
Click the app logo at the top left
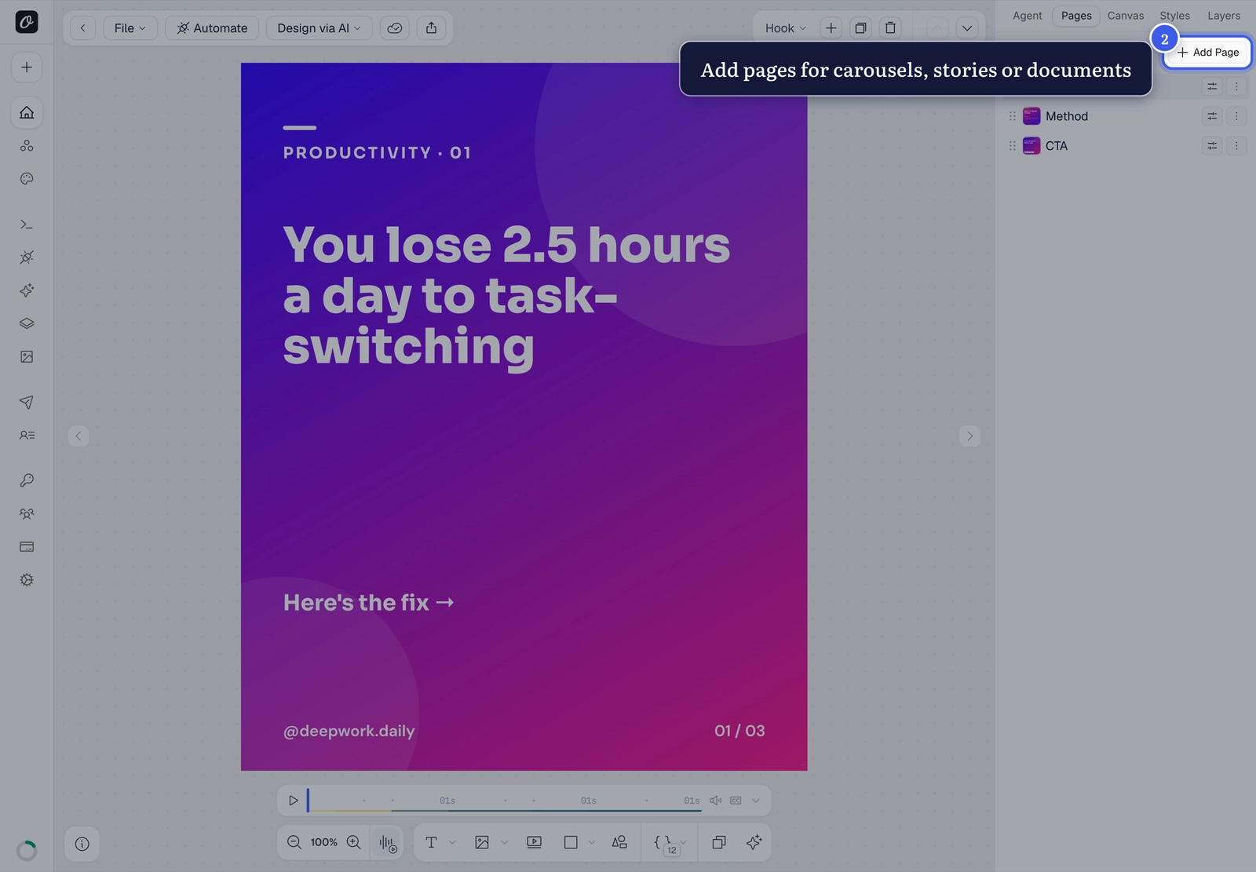tap(27, 22)
